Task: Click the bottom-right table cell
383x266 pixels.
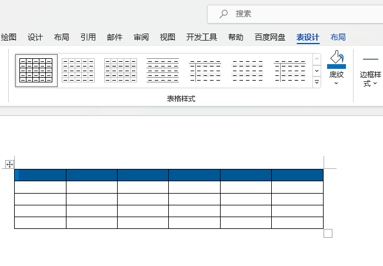Action: [x=298, y=223]
